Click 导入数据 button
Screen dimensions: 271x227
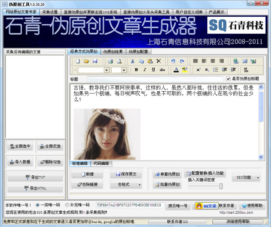(x=20, y=162)
